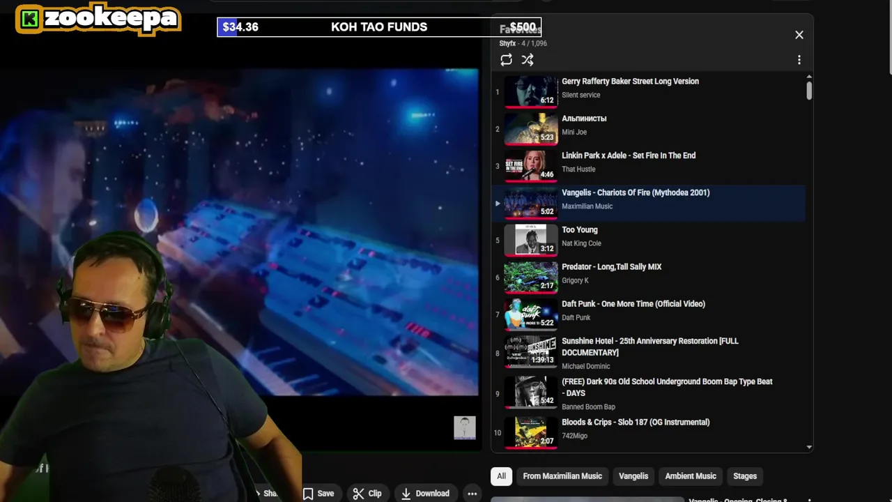Open the Michael Dominic channel name
Screen dimensions: 892x502
585,366
